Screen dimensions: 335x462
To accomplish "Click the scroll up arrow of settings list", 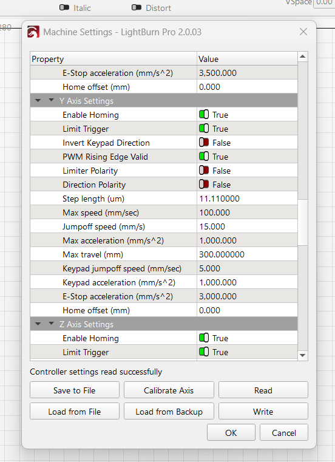I will pos(303,56).
